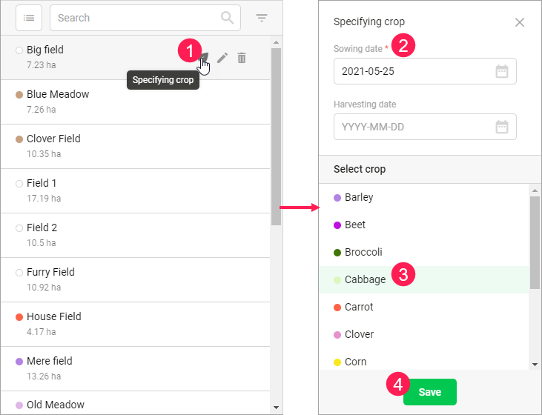This screenshot has width=542, height=415.
Task: Click the specifying crop leaf icon
Action: click(204, 57)
